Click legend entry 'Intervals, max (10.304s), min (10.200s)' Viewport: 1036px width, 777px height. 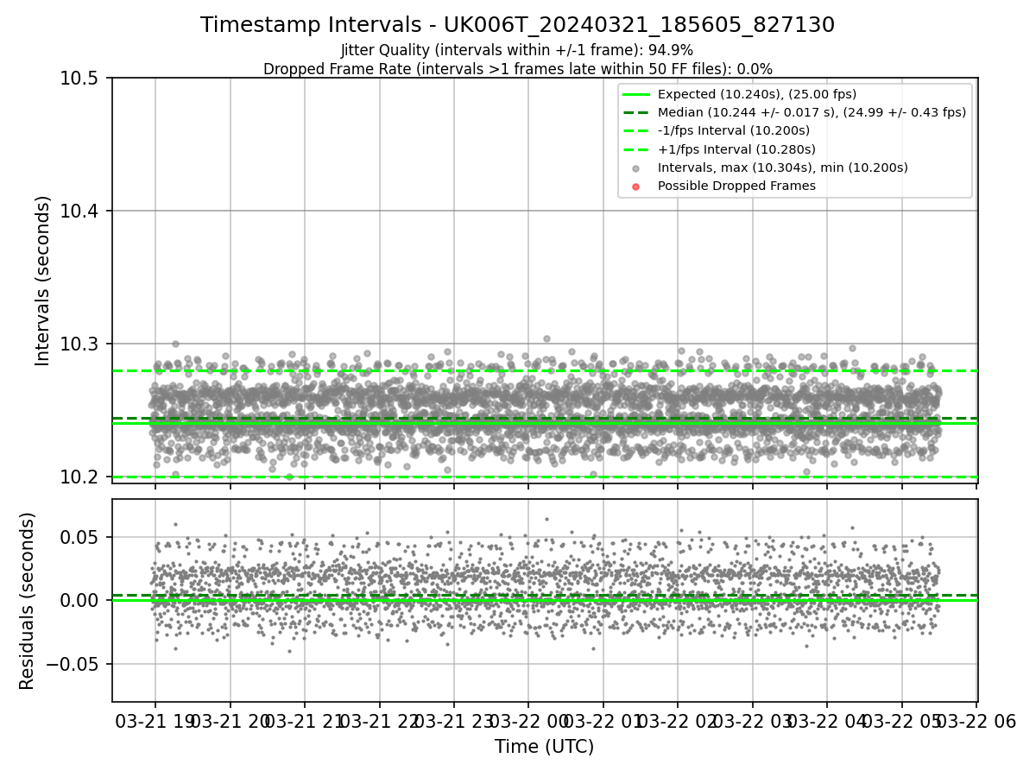[x=783, y=167]
